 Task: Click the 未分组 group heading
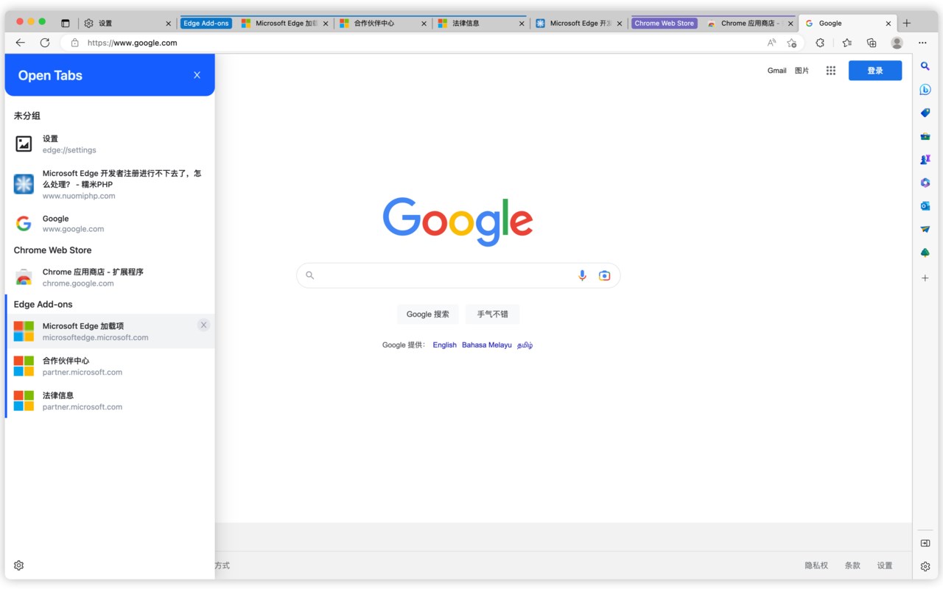pyautogui.click(x=27, y=116)
